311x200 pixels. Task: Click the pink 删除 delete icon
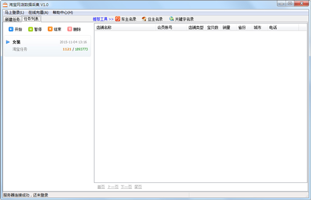[x=69, y=29]
